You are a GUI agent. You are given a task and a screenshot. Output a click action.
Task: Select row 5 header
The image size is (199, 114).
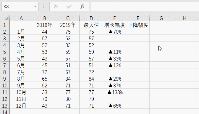coord(5,52)
